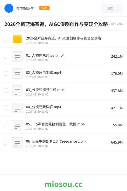The image size is (127, 191).
Task: Click file icon for 03_分镜和视频生成.mp4
Action: coord(17,91)
